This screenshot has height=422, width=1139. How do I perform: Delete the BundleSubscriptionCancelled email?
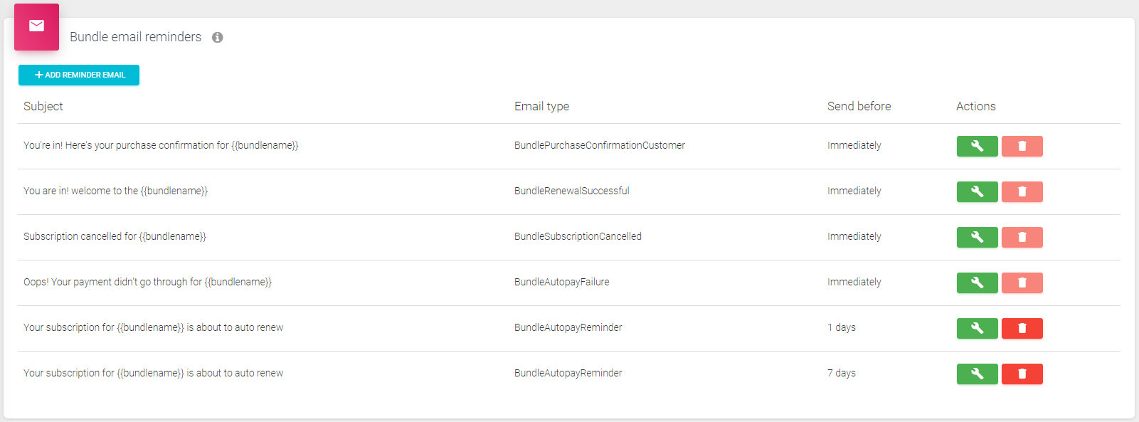click(x=1022, y=237)
